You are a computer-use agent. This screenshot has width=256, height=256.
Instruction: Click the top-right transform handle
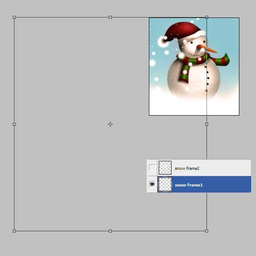coord(207,17)
